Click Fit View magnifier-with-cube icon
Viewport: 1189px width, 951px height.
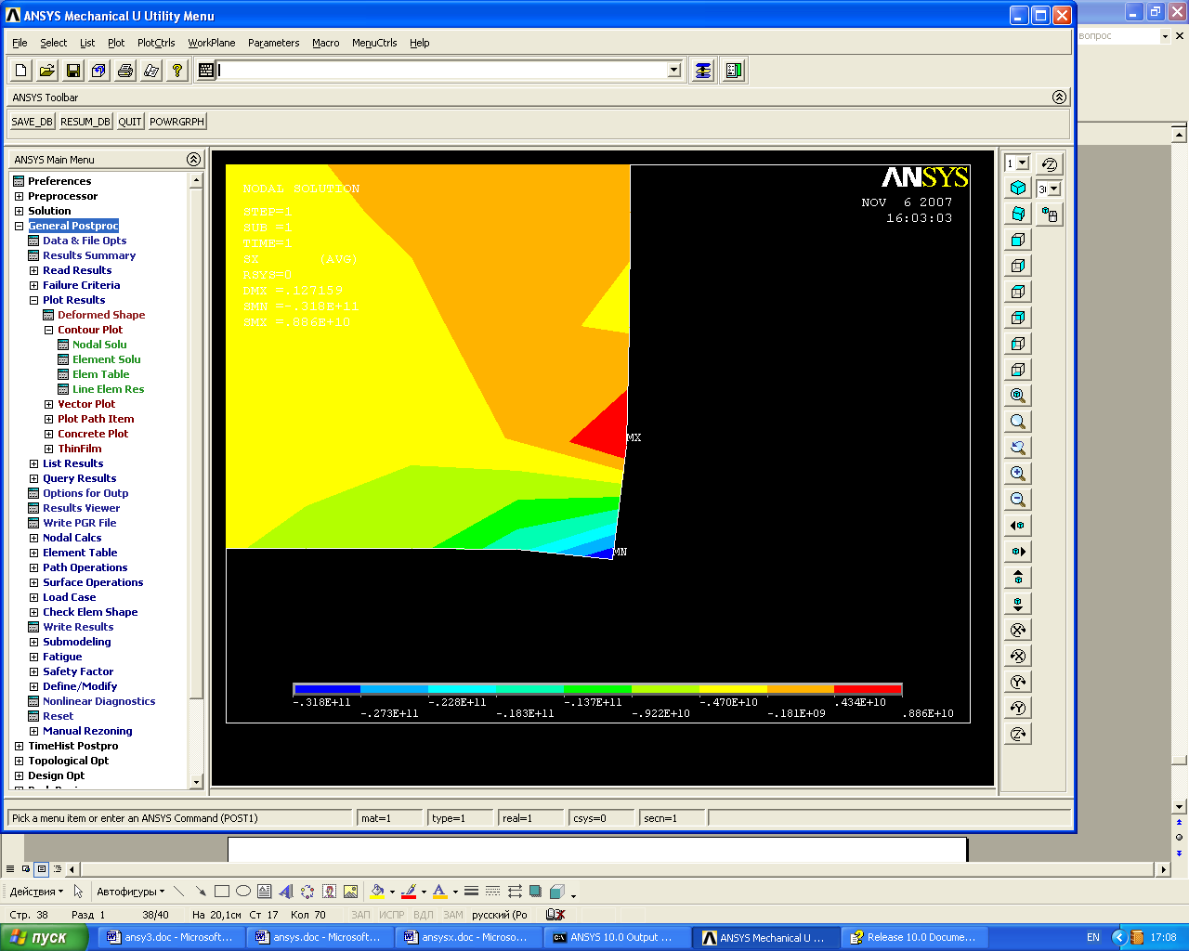click(x=1018, y=396)
